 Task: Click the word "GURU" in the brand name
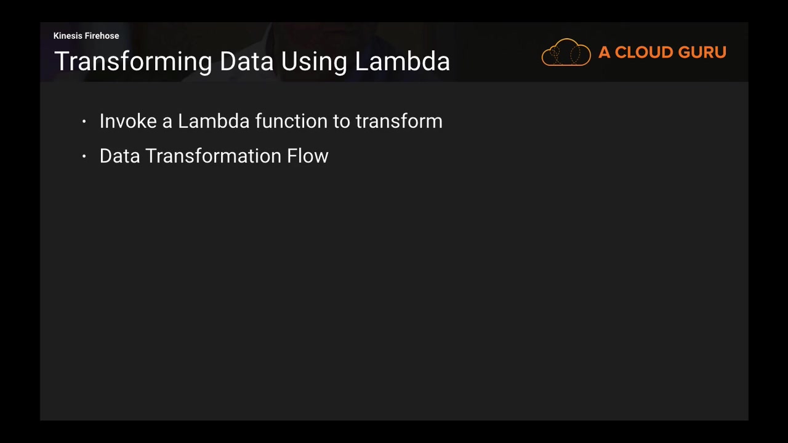click(x=703, y=52)
